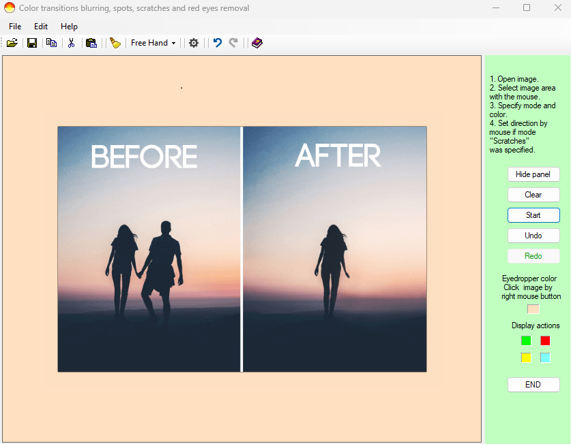Click the broom clear icon

pos(115,43)
